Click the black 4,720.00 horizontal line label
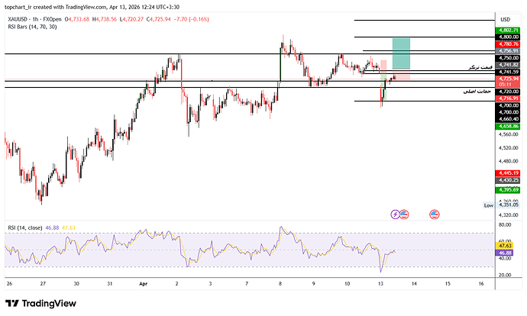This screenshot has width=527, height=316. point(509,92)
